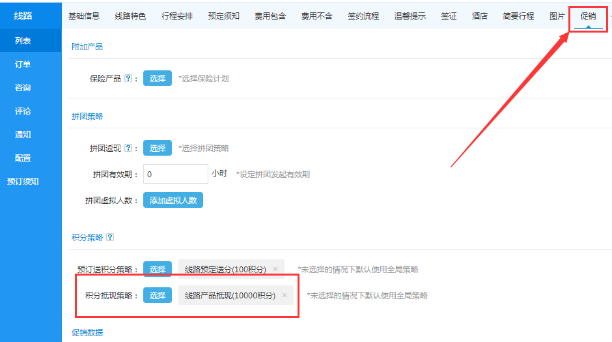Click help icon next to 保险产品
Viewport: 612px width, 342px height.
pyautogui.click(x=128, y=79)
